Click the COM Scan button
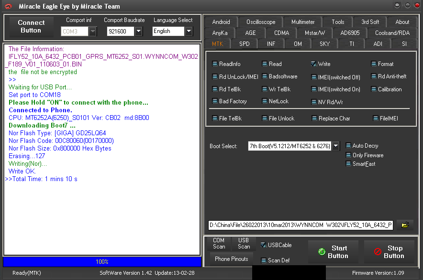 pyautogui.click(x=219, y=243)
